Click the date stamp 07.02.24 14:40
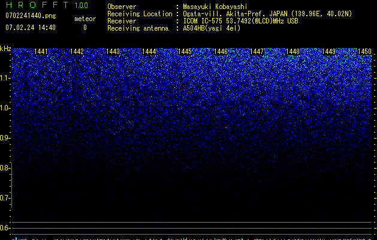This screenshot has width=377, height=240. (31, 28)
